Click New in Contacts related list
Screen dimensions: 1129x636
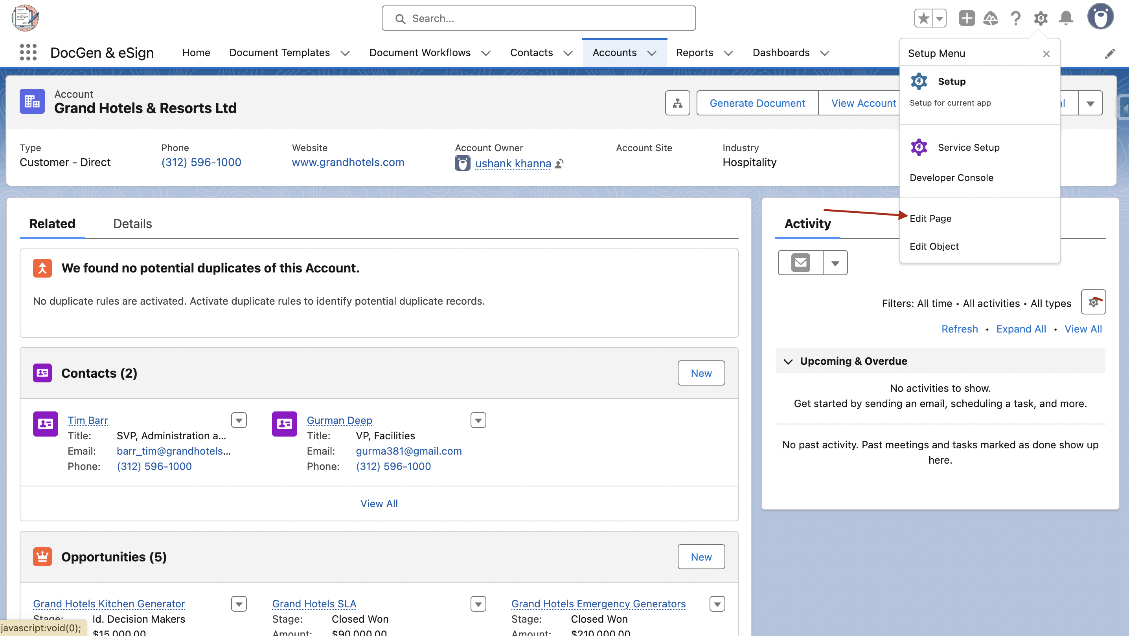tap(701, 373)
